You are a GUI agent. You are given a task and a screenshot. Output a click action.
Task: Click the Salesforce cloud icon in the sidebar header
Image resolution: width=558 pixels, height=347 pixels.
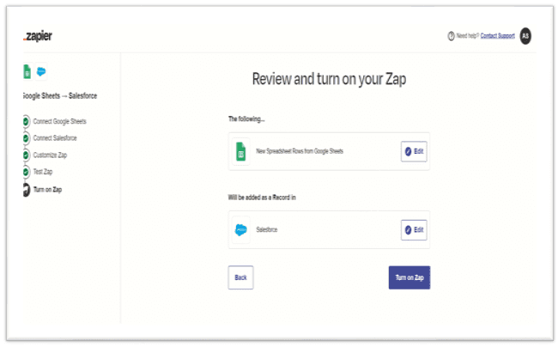40,71
